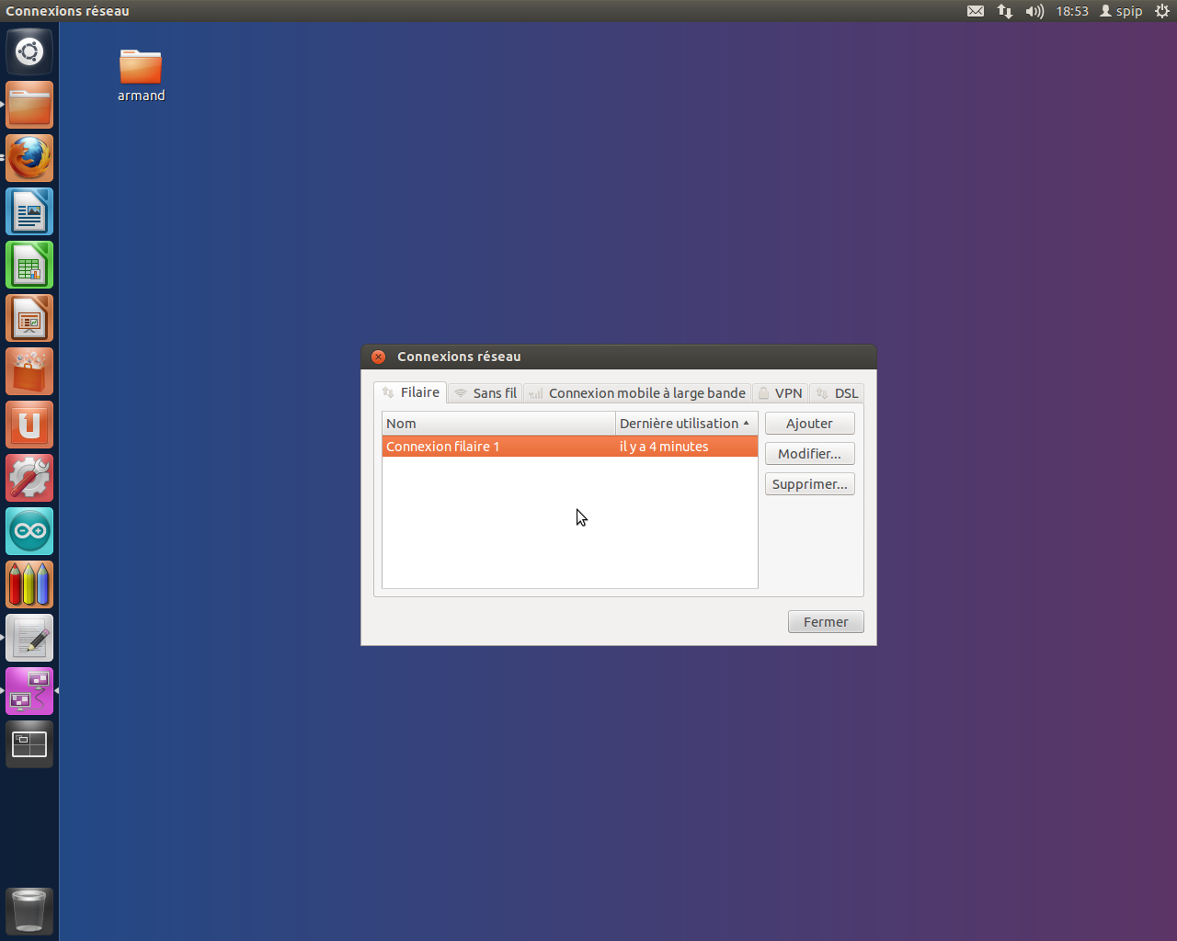Open Firefox from the launcher

tap(29, 159)
